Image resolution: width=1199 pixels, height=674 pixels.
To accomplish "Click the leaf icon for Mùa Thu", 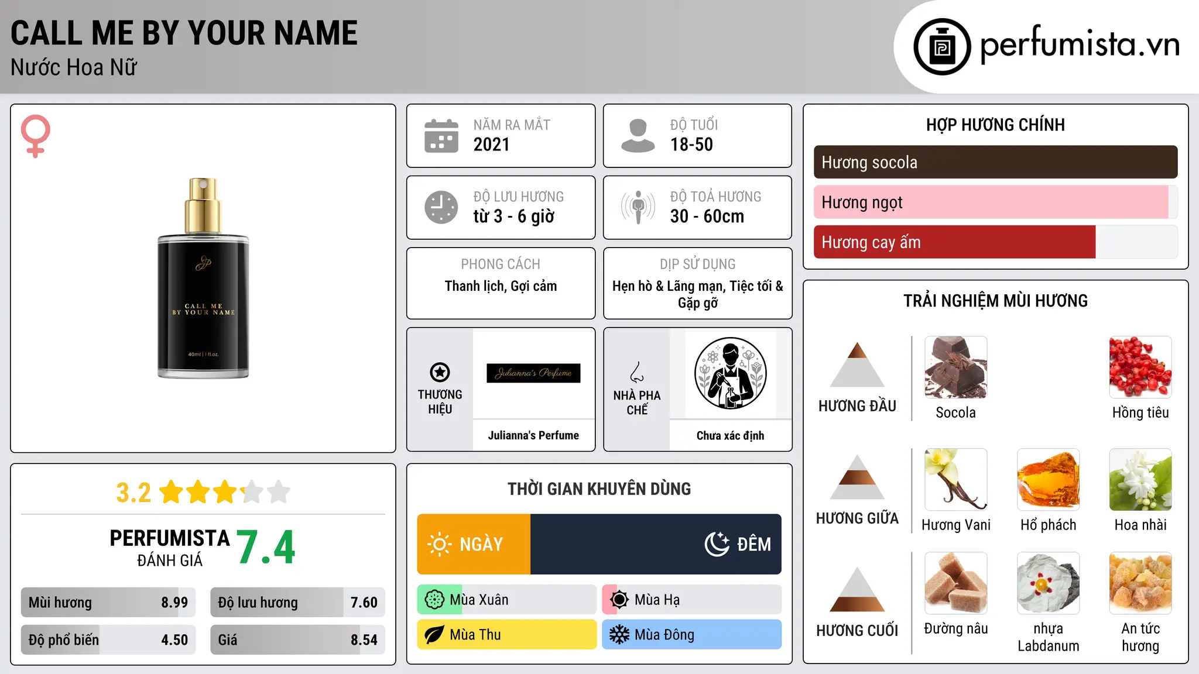I will [x=434, y=635].
